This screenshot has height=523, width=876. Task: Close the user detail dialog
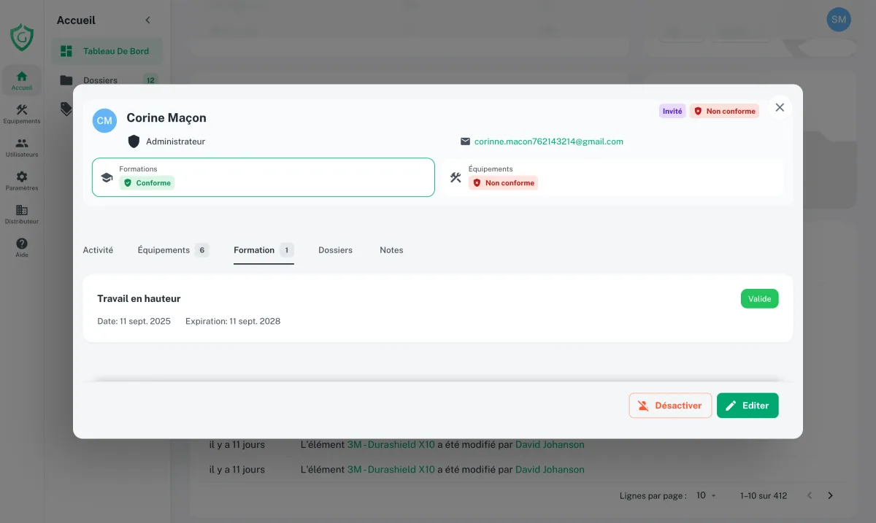point(780,107)
